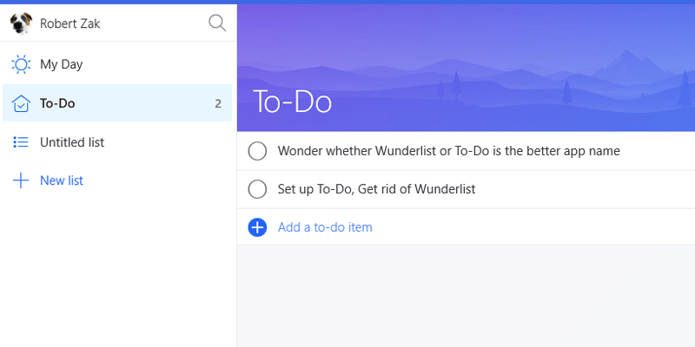Screen dimensions: 695x347
Task: Click the search magnifier icon
Action: click(217, 23)
